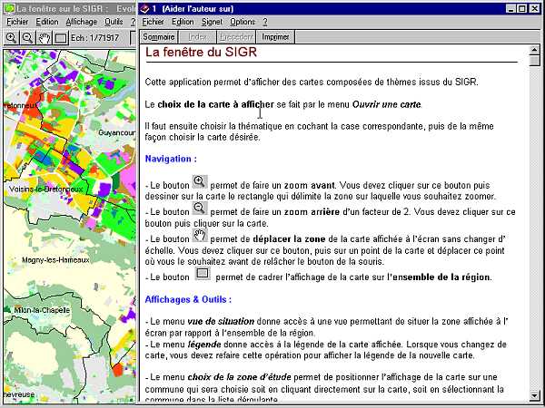The image size is (545, 408).
Task: Click the help window book icon in title bar
Action: click(144, 9)
